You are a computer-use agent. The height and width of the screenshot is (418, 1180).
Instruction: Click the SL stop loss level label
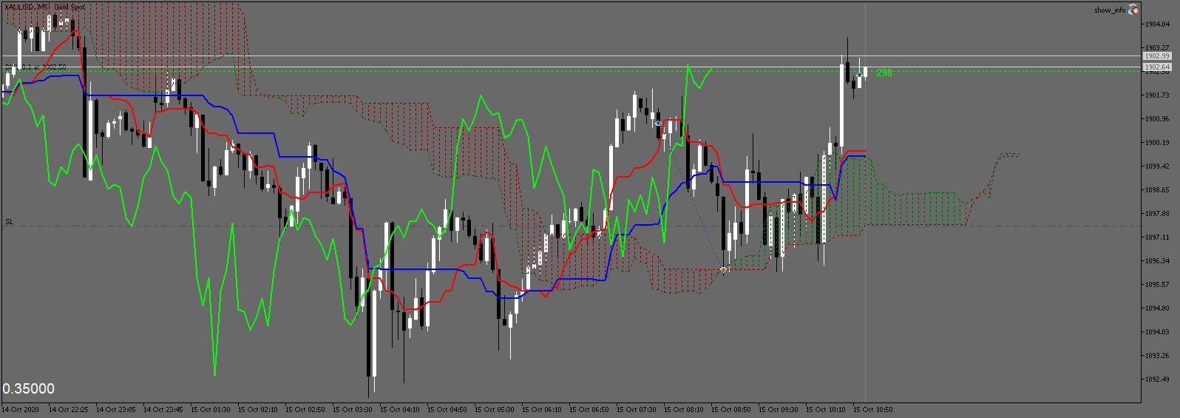point(10,222)
